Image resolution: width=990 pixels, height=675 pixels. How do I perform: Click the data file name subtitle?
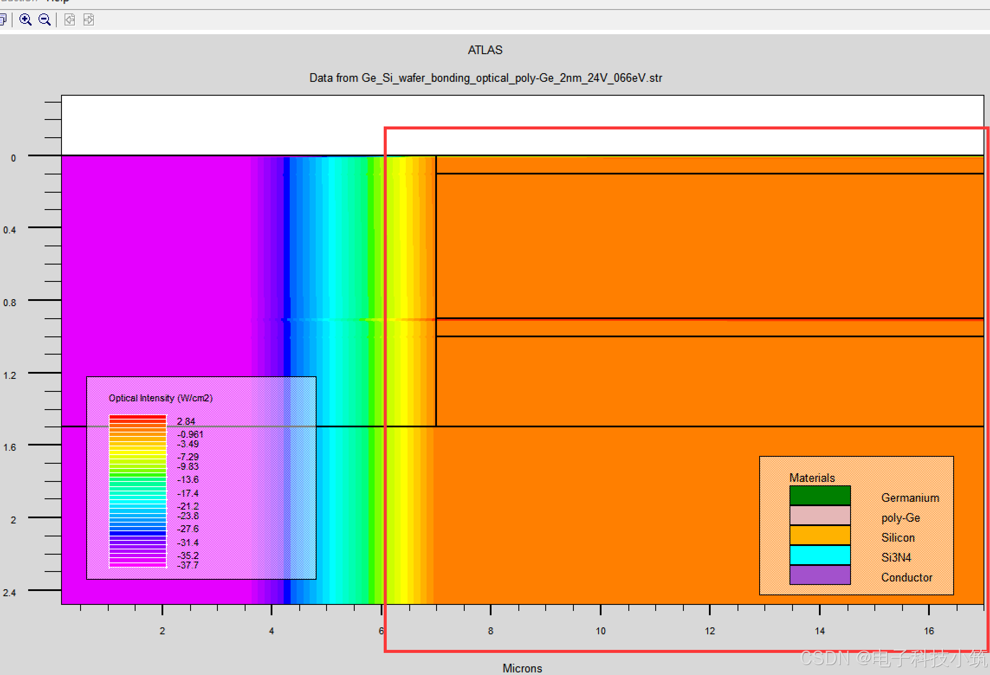(x=485, y=78)
